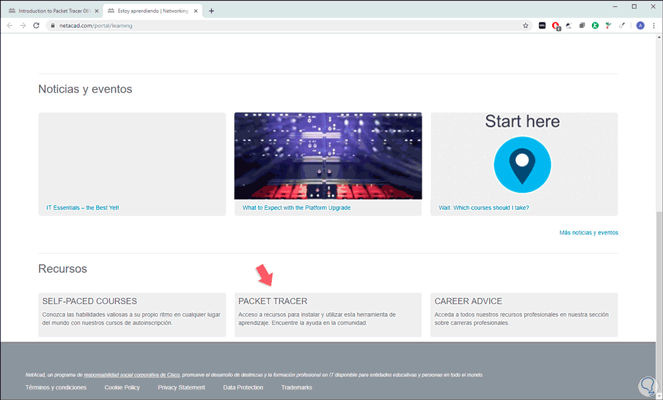This screenshot has height=400, width=663.
Task: Open the colorful bird extension icon
Action: point(608,25)
